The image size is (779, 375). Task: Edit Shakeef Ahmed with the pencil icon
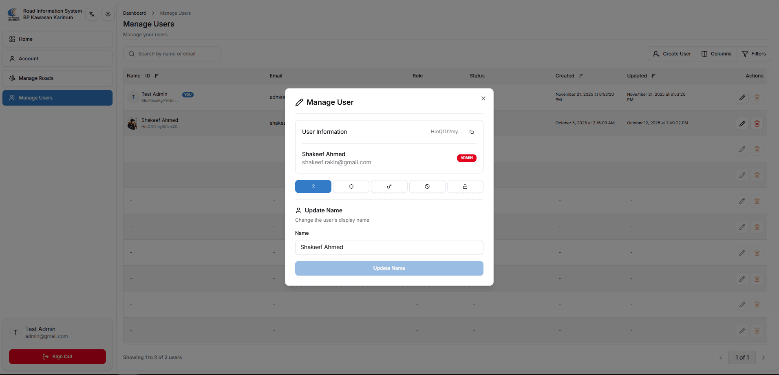[742, 123]
